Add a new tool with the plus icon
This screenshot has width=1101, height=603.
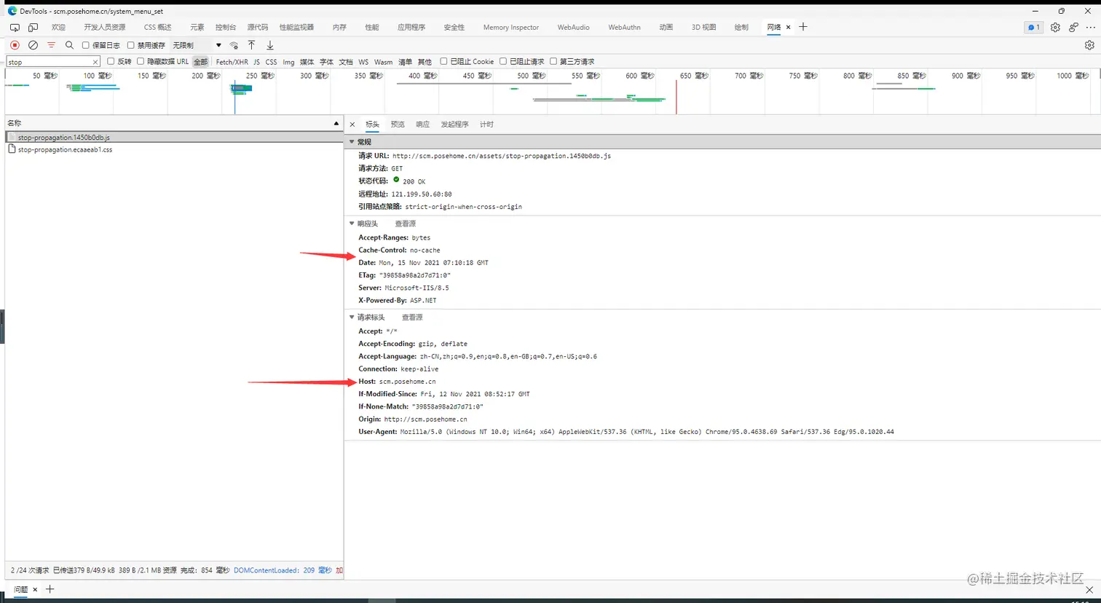point(803,27)
